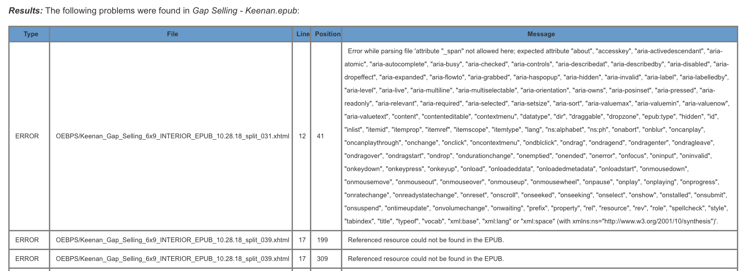Image resolution: width=750 pixels, height=271 pixels.
Task: Click the Gap Selling - Keenan.epub filename
Action: coord(245,10)
